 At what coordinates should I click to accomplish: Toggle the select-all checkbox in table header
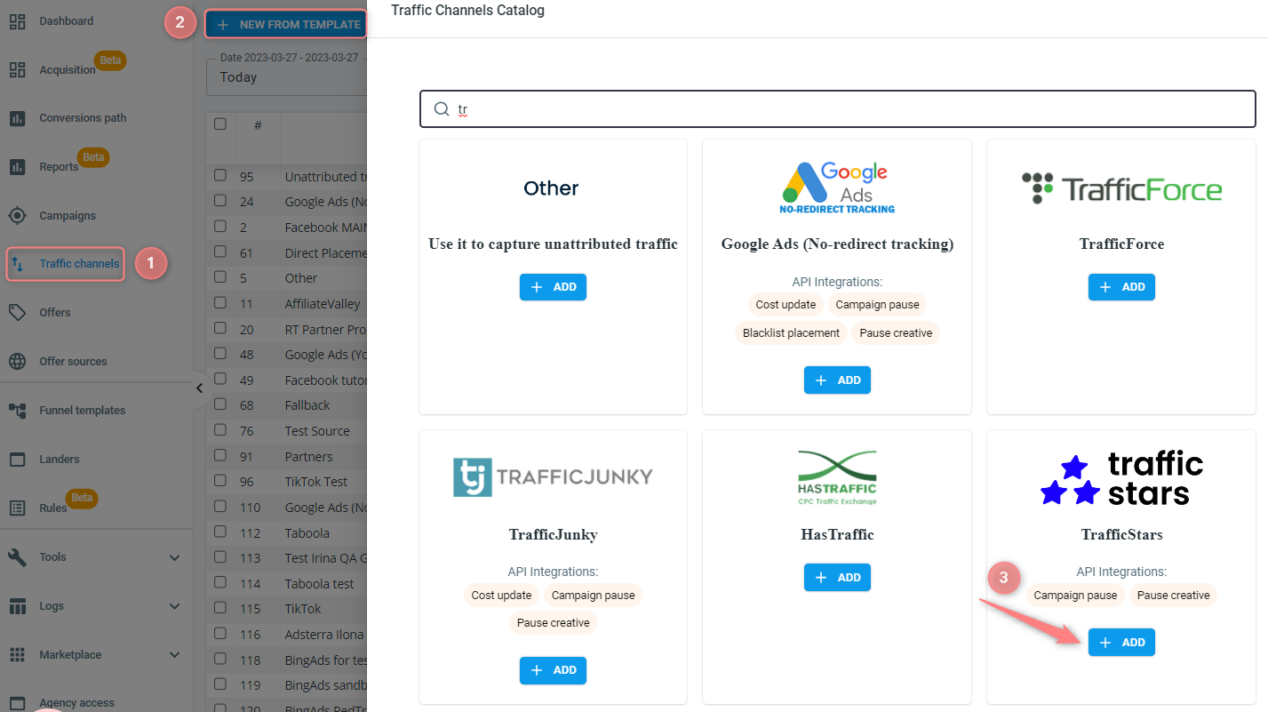(x=220, y=124)
